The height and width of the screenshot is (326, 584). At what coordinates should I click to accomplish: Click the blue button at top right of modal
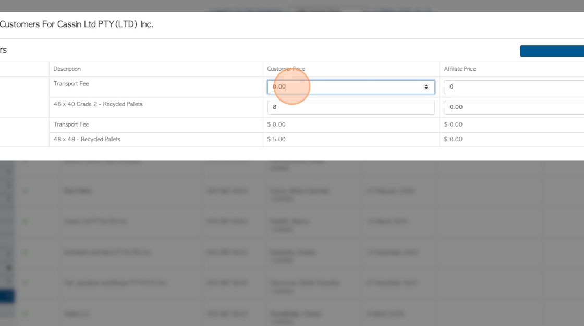[x=552, y=51]
